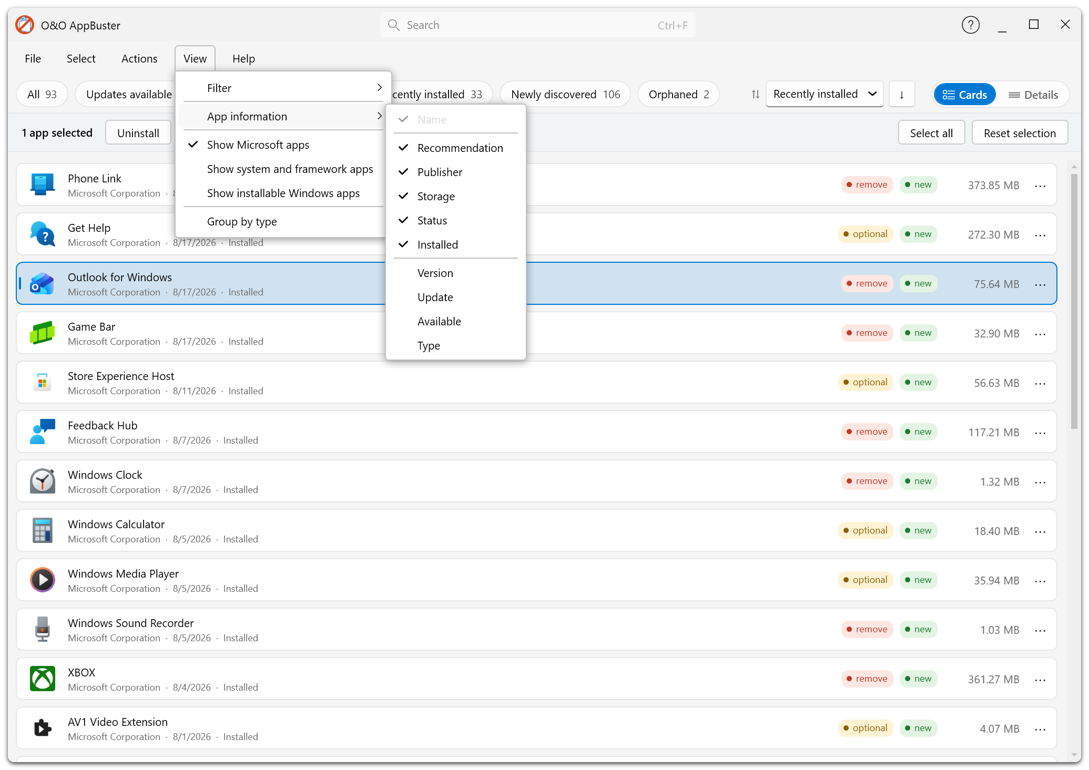Click the Outlook for Windows icon
The height and width of the screenshot is (770, 1089).
tap(42, 283)
